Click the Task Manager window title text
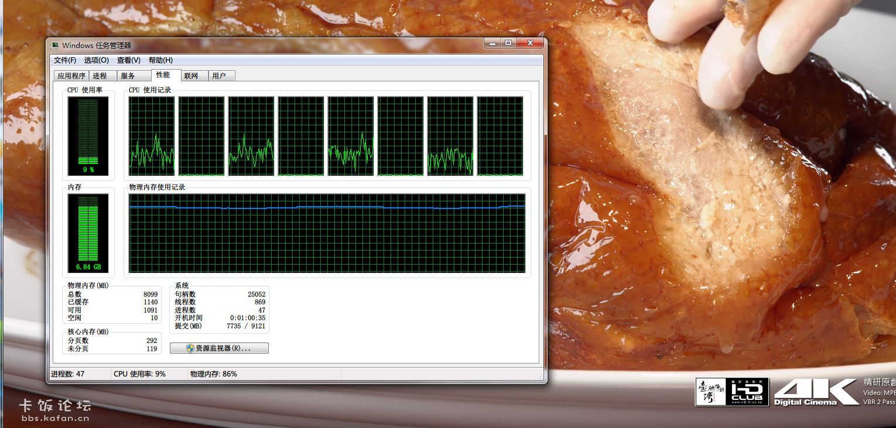 (97, 45)
